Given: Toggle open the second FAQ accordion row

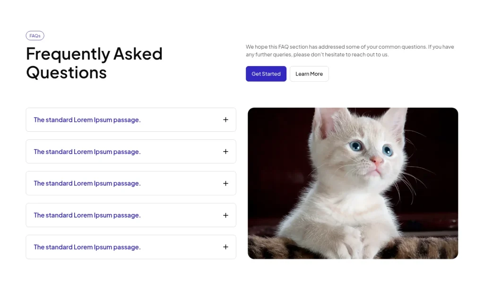Looking at the screenshot, I should tap(131, 151).
